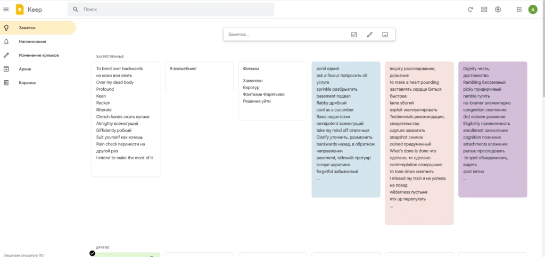This screenshot has height=257, width=545.
Task: Refresh notes with the reload icon
Action: click(x=470, y=10)
